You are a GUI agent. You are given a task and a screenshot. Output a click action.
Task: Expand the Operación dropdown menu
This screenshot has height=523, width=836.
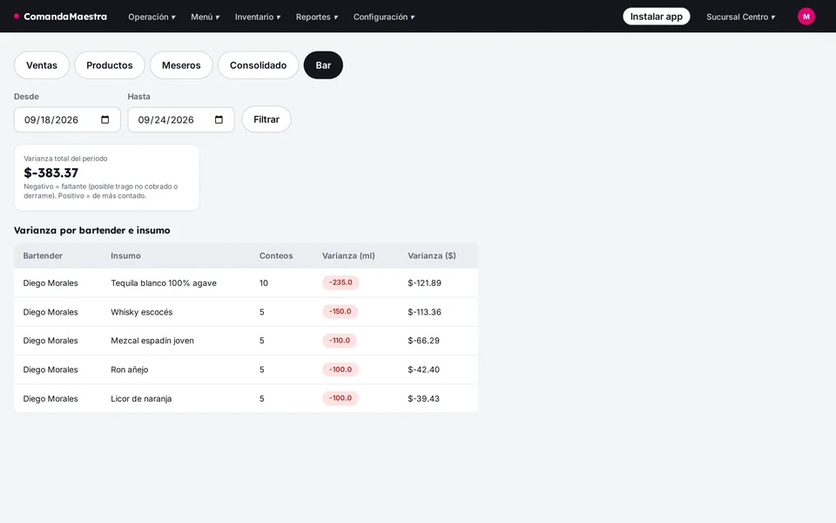pos(152,17)
